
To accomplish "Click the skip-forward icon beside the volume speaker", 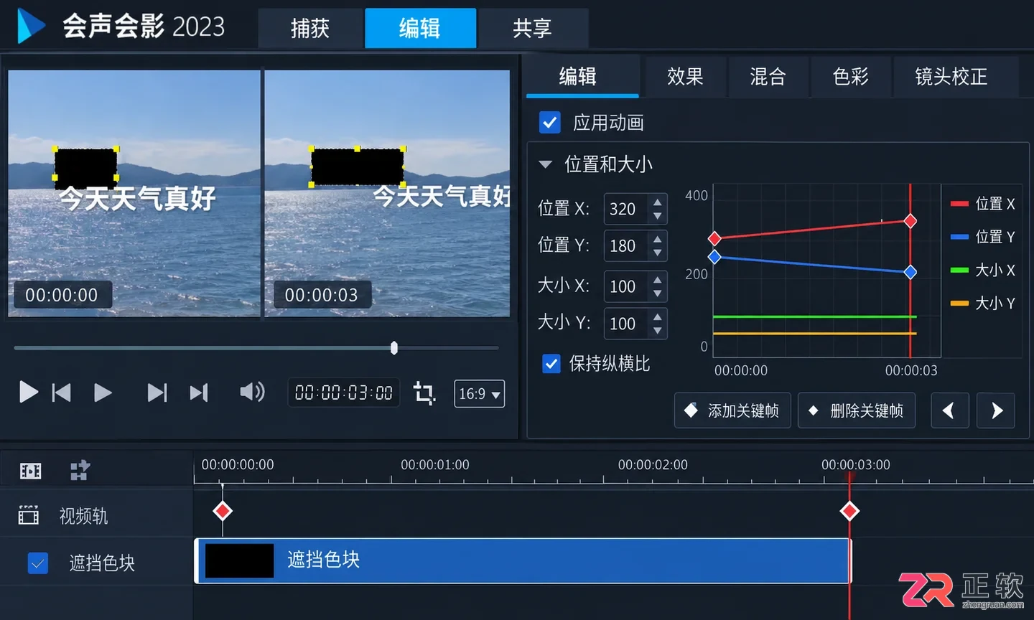I will pos(199,393).
